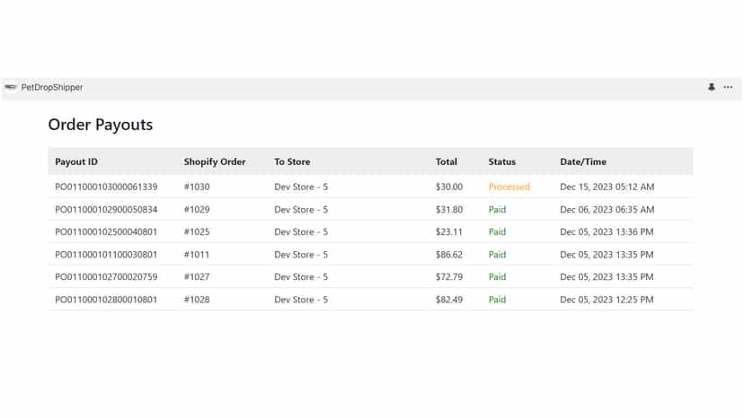Click the $31.80 total
The image size is (744, 418).
tap(449, 210)
